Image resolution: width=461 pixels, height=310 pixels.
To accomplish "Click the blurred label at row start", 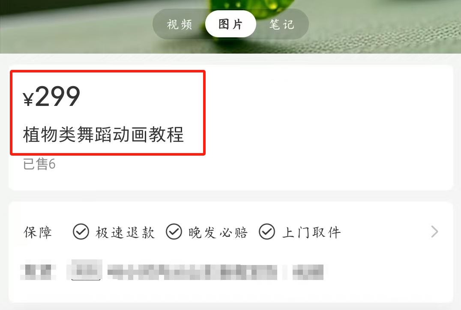I will click(38, 272).
